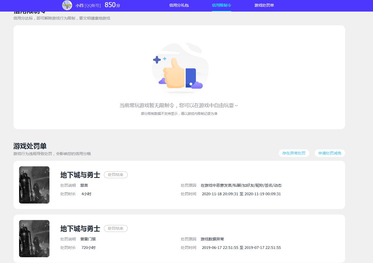The height and width of the screenshot is (263, 373).
Task: Click subtitle 信用分达标，即可解除游戏行为限制
Action: click(62, 18)
